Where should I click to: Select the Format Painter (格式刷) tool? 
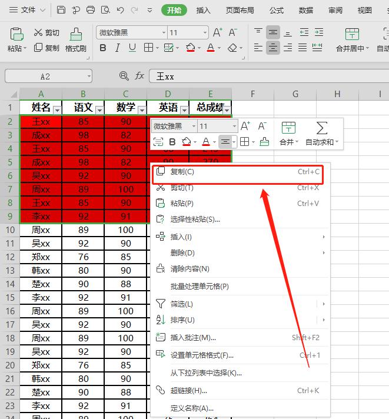tap(76, 40)
